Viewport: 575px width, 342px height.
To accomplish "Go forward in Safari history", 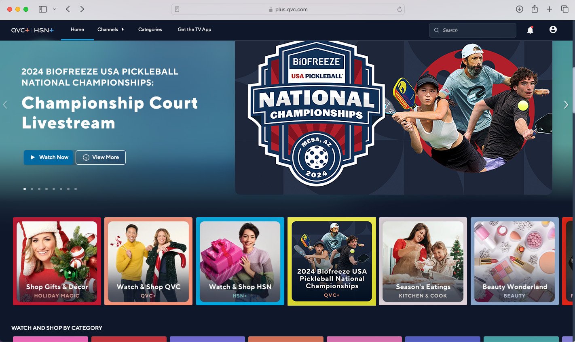I will 82,9.
